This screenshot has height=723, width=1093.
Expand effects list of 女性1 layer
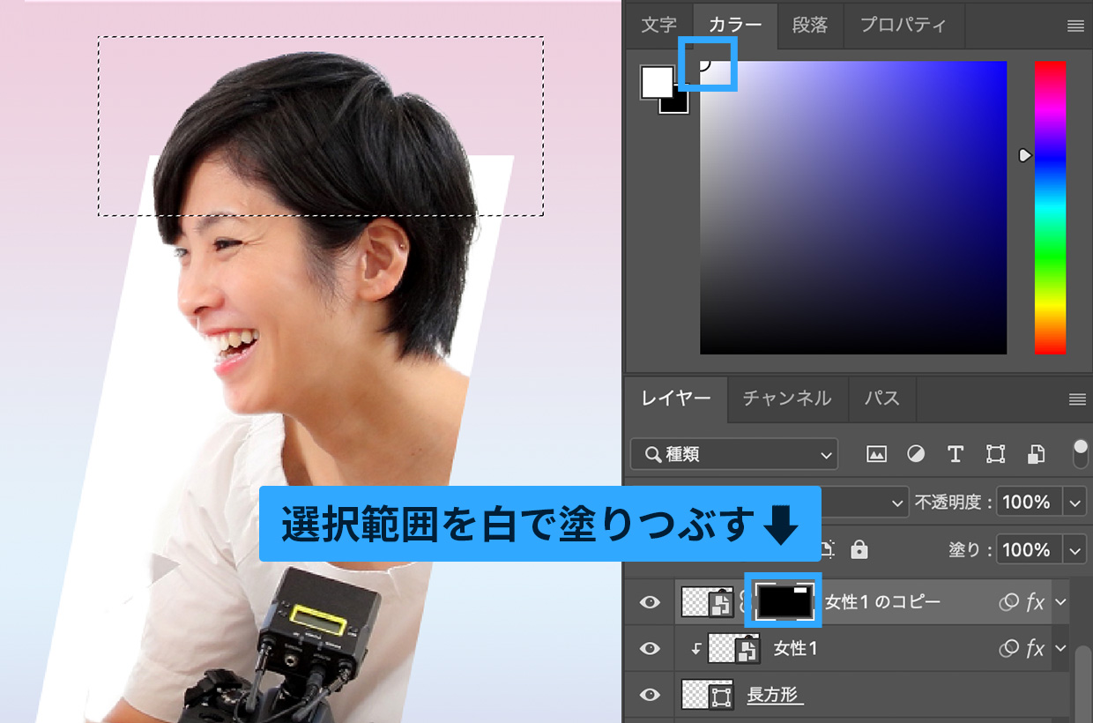pyautogui.click(x=1060, y=649)
